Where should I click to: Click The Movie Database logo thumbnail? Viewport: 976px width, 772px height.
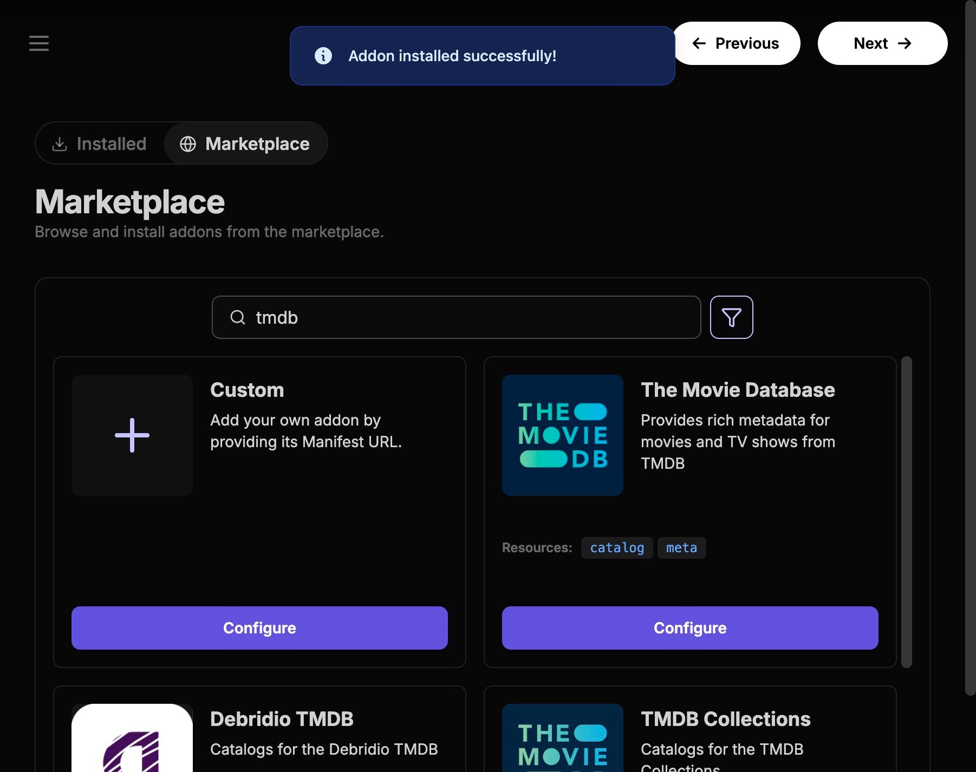click(x=563, y=435)
